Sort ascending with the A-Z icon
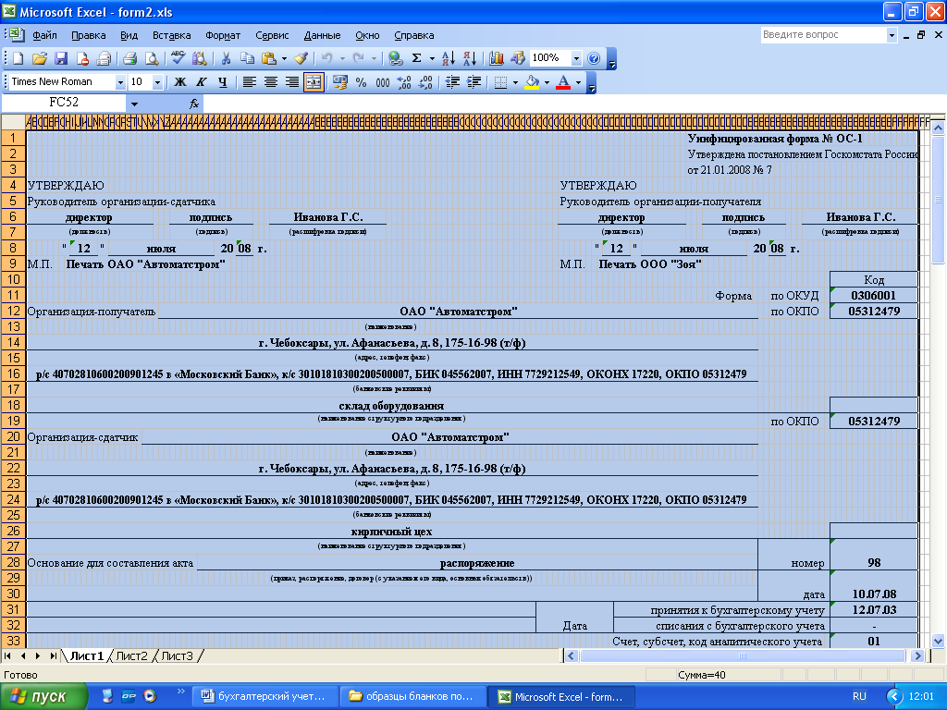 (448, 58)
